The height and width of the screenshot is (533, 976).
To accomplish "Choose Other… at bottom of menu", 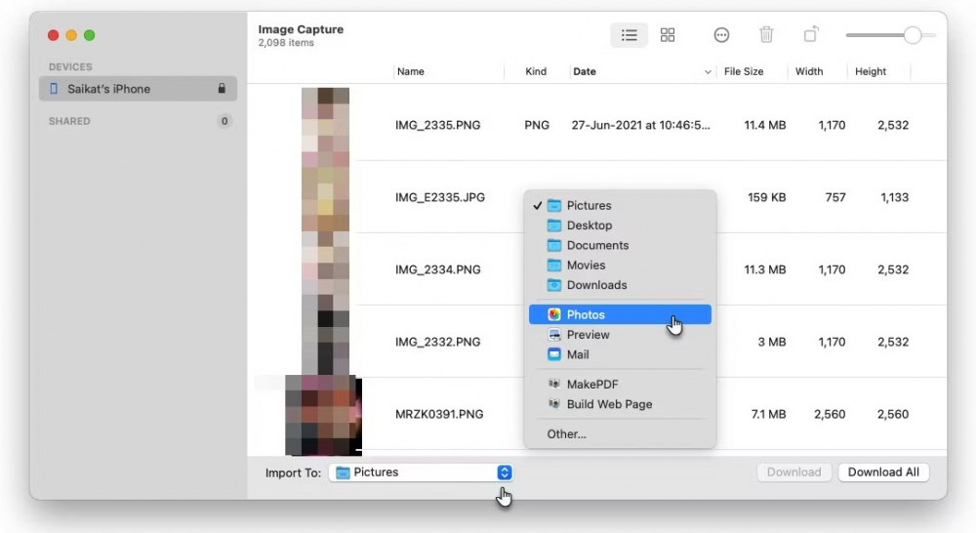I will 567,434.
